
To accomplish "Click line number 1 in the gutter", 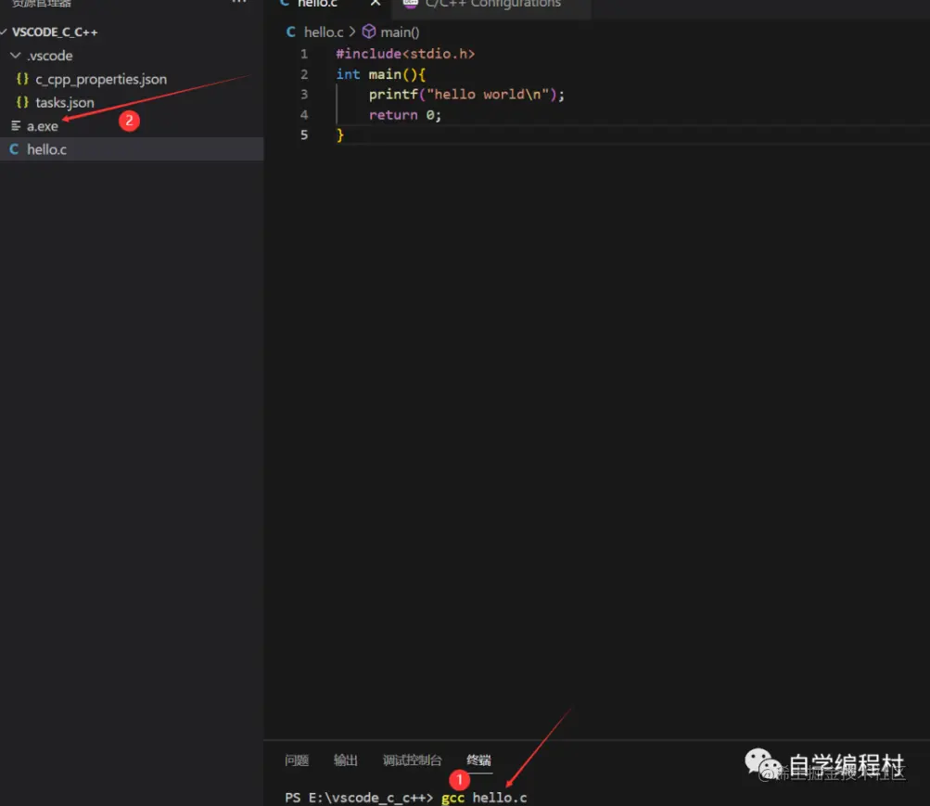I will (x=304, y=54).
